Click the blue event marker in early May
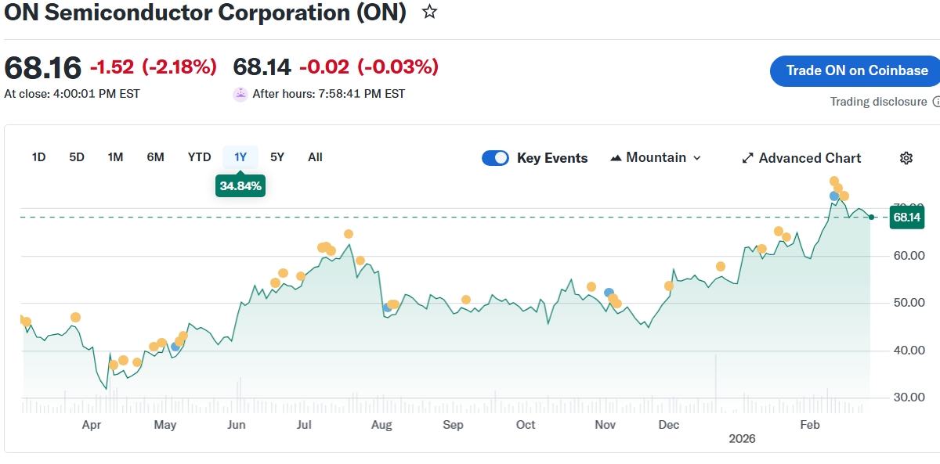Screen dimensions: 940x464 pyautogui.click(x=175, y=346)
